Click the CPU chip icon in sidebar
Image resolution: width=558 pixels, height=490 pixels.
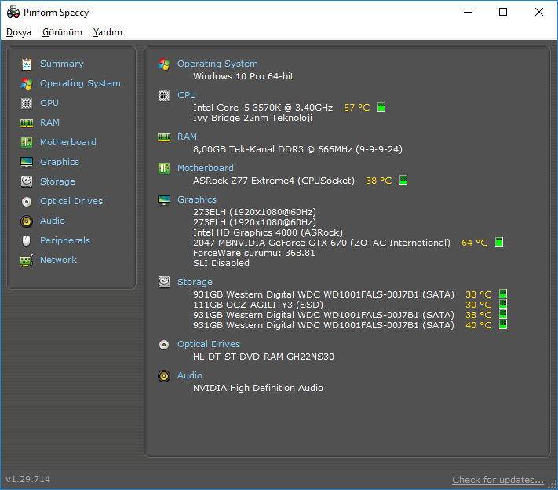coord(27,104)
